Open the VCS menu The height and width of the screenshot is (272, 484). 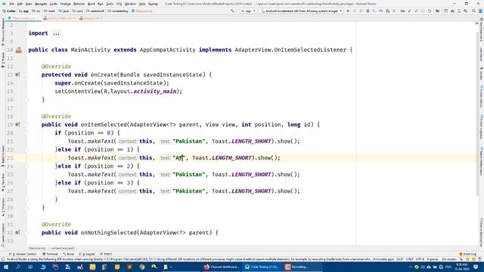pos(119,4)
